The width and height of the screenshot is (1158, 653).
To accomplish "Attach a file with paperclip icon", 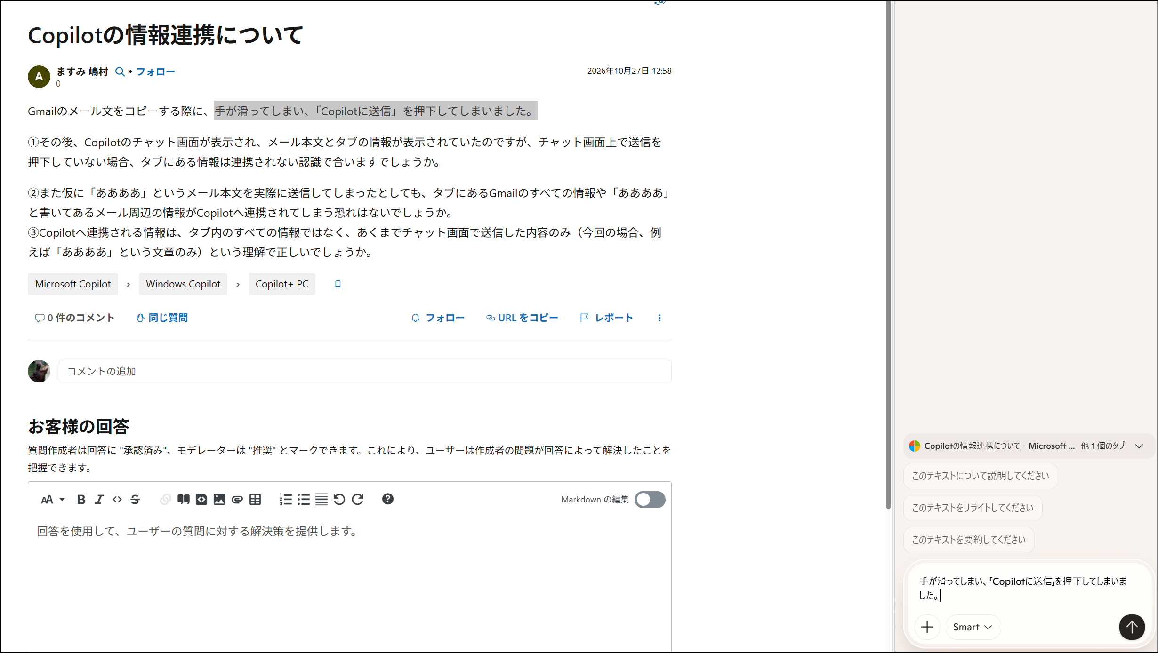I will click(237, 500).
